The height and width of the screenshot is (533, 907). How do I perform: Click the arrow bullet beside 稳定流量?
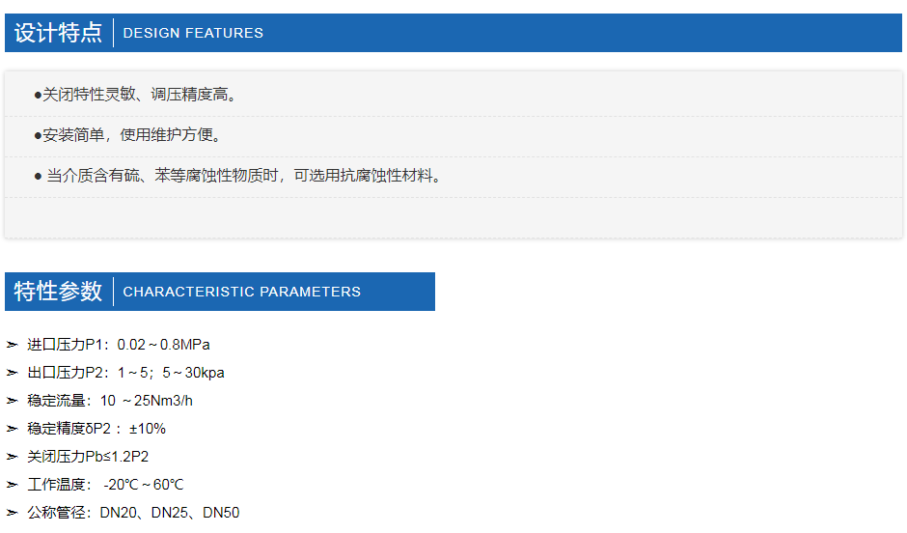point(13,401)
